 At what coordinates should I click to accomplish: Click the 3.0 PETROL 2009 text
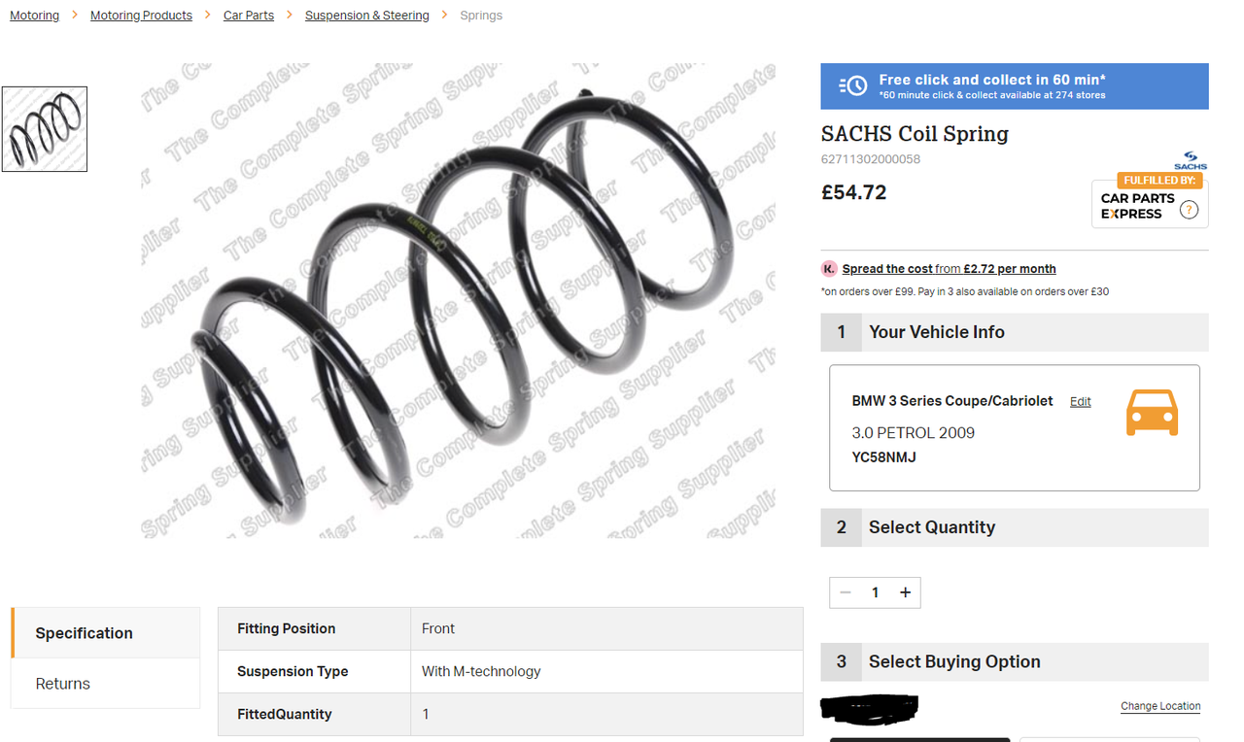point(913,433)
